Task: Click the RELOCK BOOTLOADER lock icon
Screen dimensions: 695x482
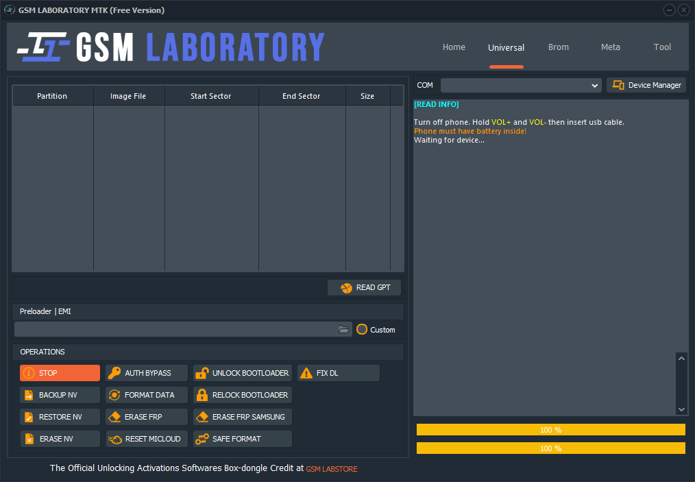Action: [x=204, y=395]
